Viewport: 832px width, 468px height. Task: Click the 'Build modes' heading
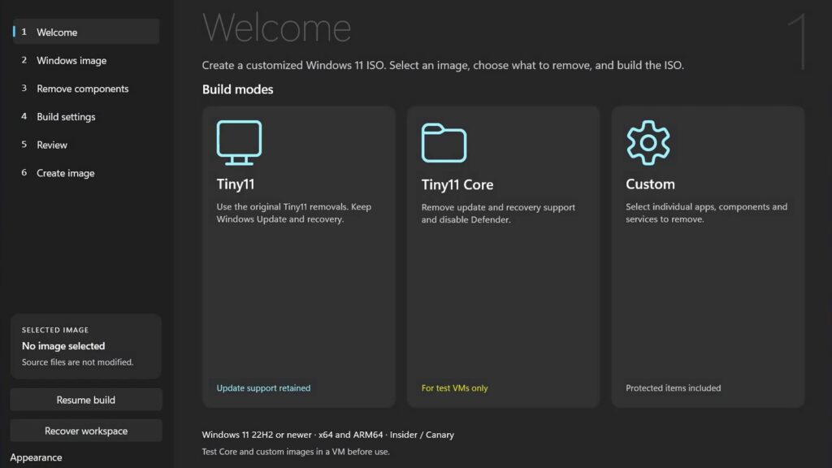[237, 89]
